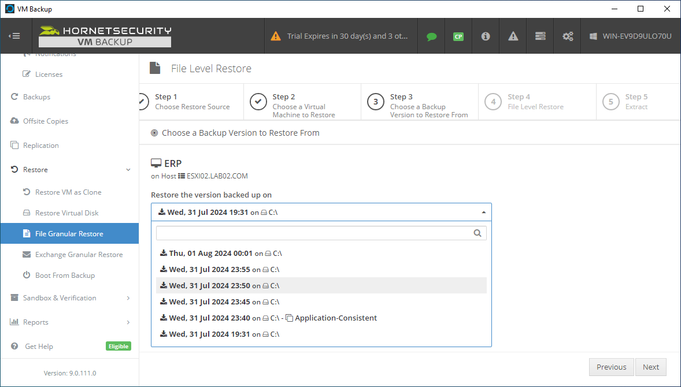The image size is (681, 387).
Task: Click the Boot From Backup power icon
Action: [x=27, y=275]
